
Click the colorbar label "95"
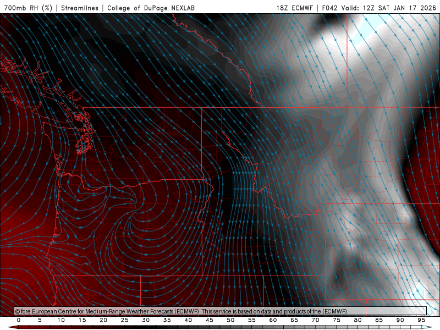(x=421, y=320)
